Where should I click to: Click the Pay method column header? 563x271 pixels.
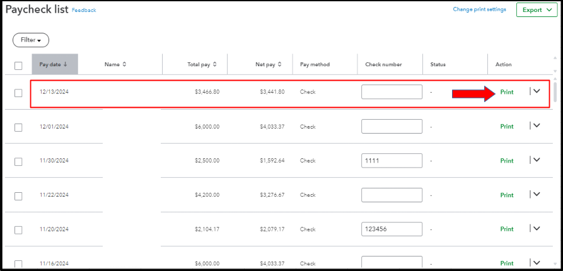tap(315, 64)
